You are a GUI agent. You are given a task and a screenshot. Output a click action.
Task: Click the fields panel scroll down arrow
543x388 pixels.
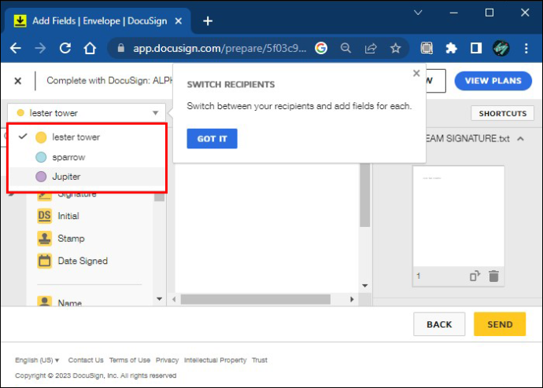(159, 299)
